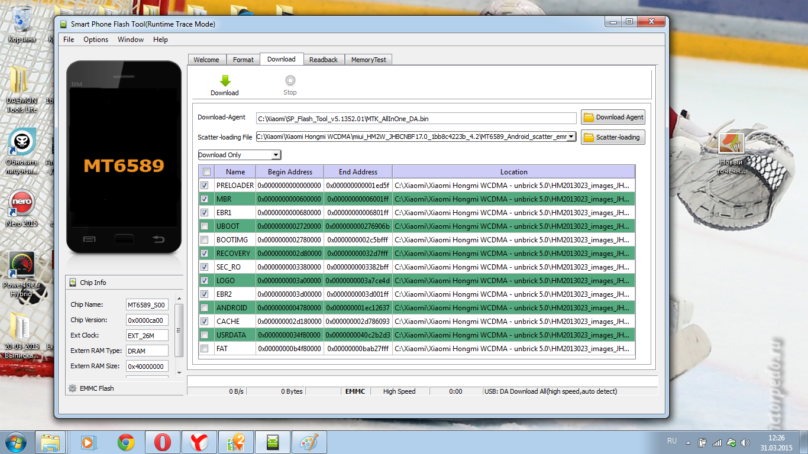This screenshot has width=808, height=454.
Task: Click the EMMC Flash gear icon
Action: coord(73,388)
